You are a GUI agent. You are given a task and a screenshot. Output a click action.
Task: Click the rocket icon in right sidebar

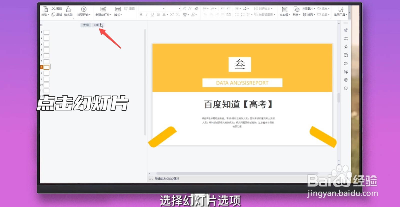point(346,30)
